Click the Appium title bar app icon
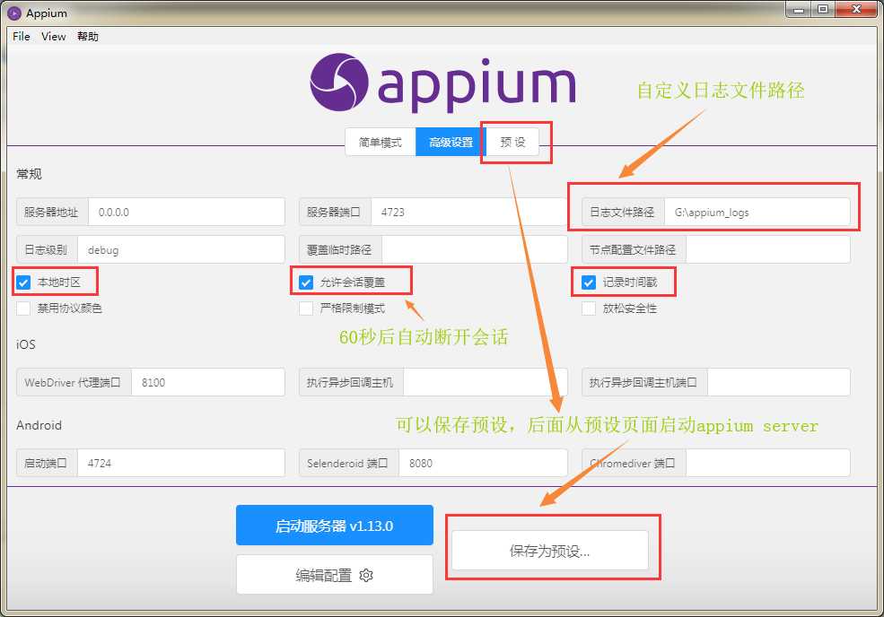Viewport: 884px width, 617px height. 14,13
